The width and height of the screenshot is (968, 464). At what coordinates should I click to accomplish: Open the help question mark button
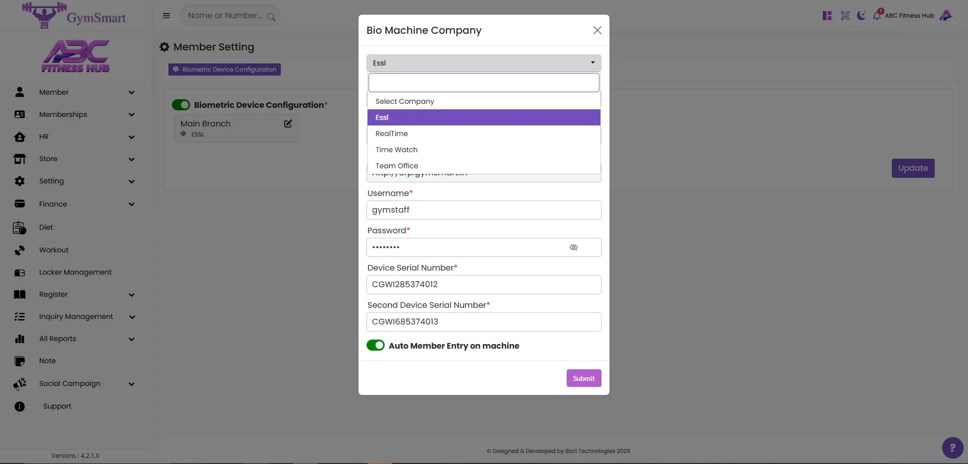pyautogui.click(x=952, y=447)
